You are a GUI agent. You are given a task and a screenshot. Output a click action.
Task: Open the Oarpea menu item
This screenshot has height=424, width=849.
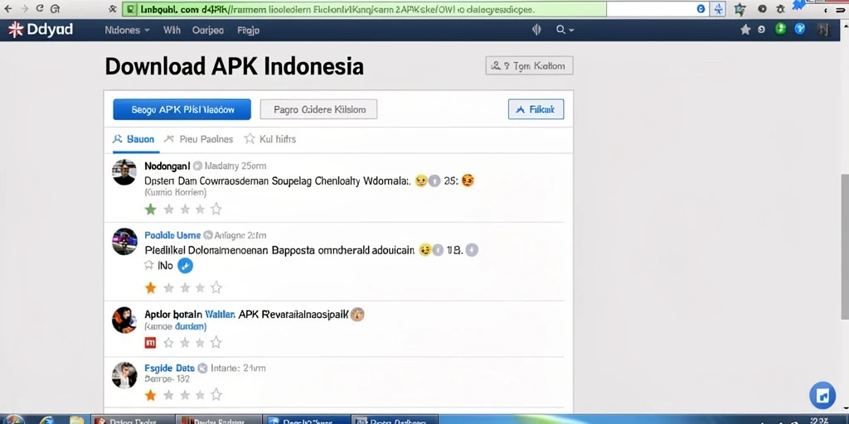(x=208, y=31)
